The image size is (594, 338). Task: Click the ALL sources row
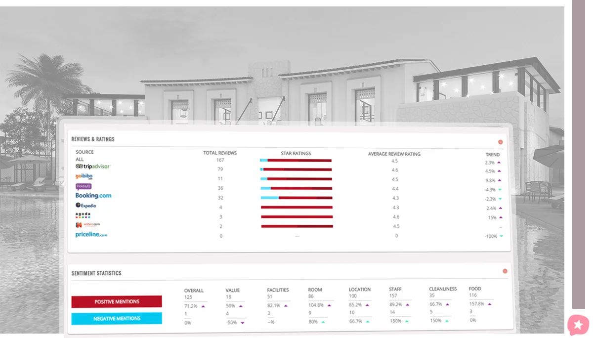pyautogui.click(x=80, y=159)
